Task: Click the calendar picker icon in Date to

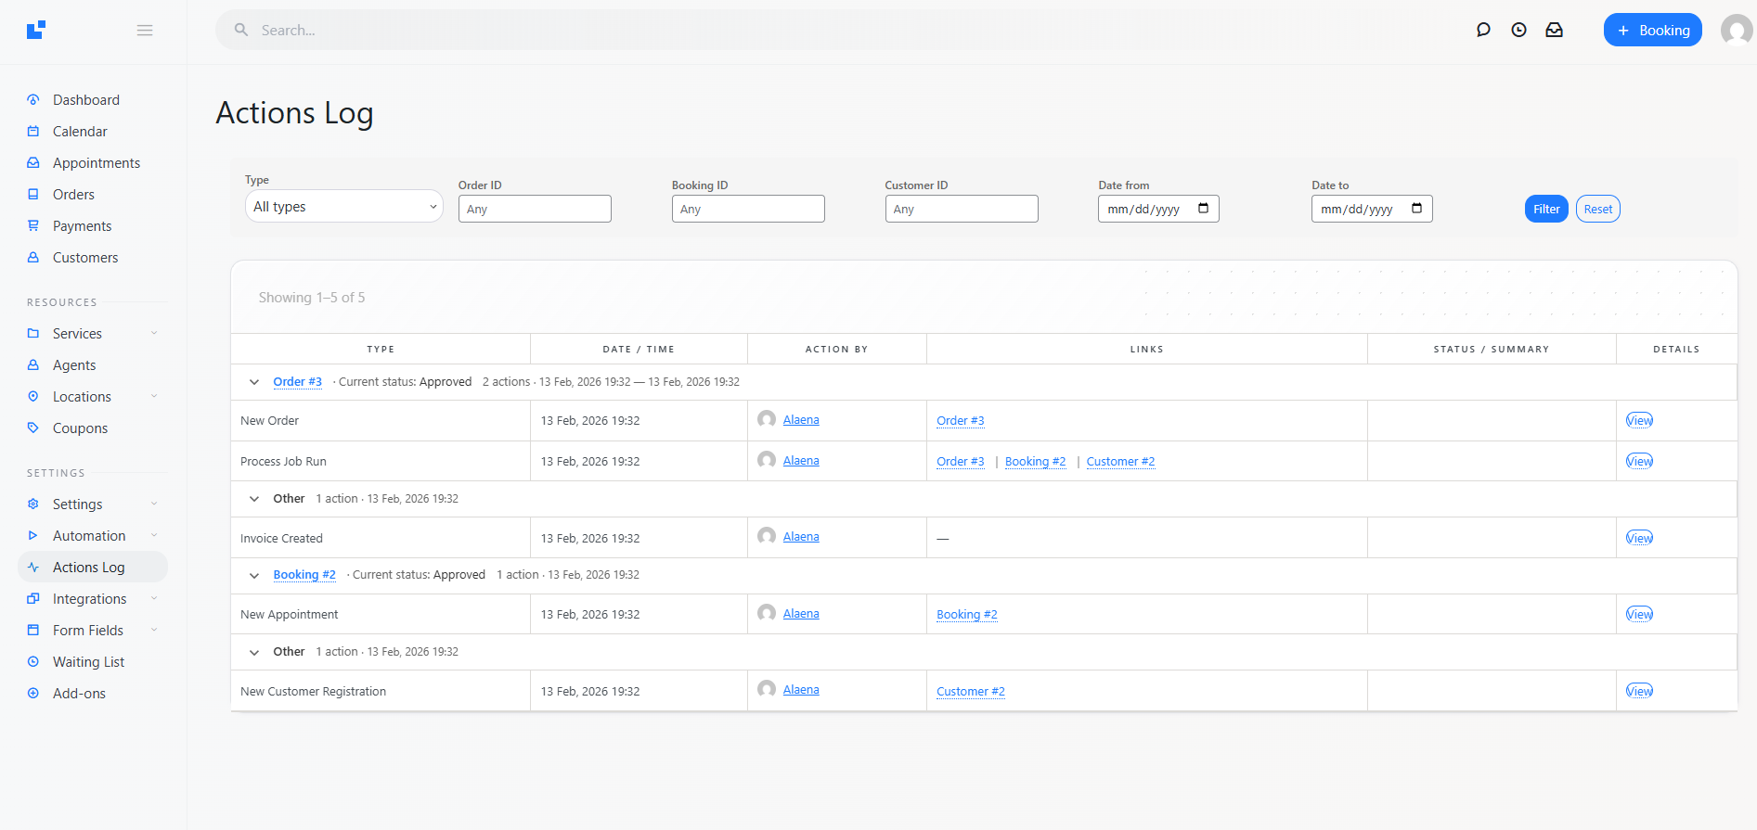Action: (1416, 209)
